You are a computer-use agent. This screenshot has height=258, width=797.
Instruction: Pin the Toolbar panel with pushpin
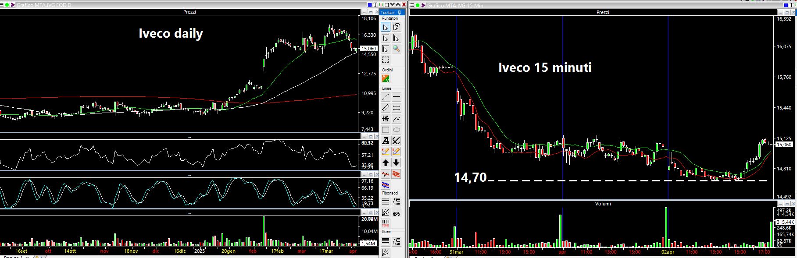tap(399, 12)
